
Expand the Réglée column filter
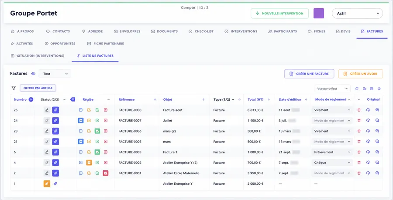(x=109, y=99)
